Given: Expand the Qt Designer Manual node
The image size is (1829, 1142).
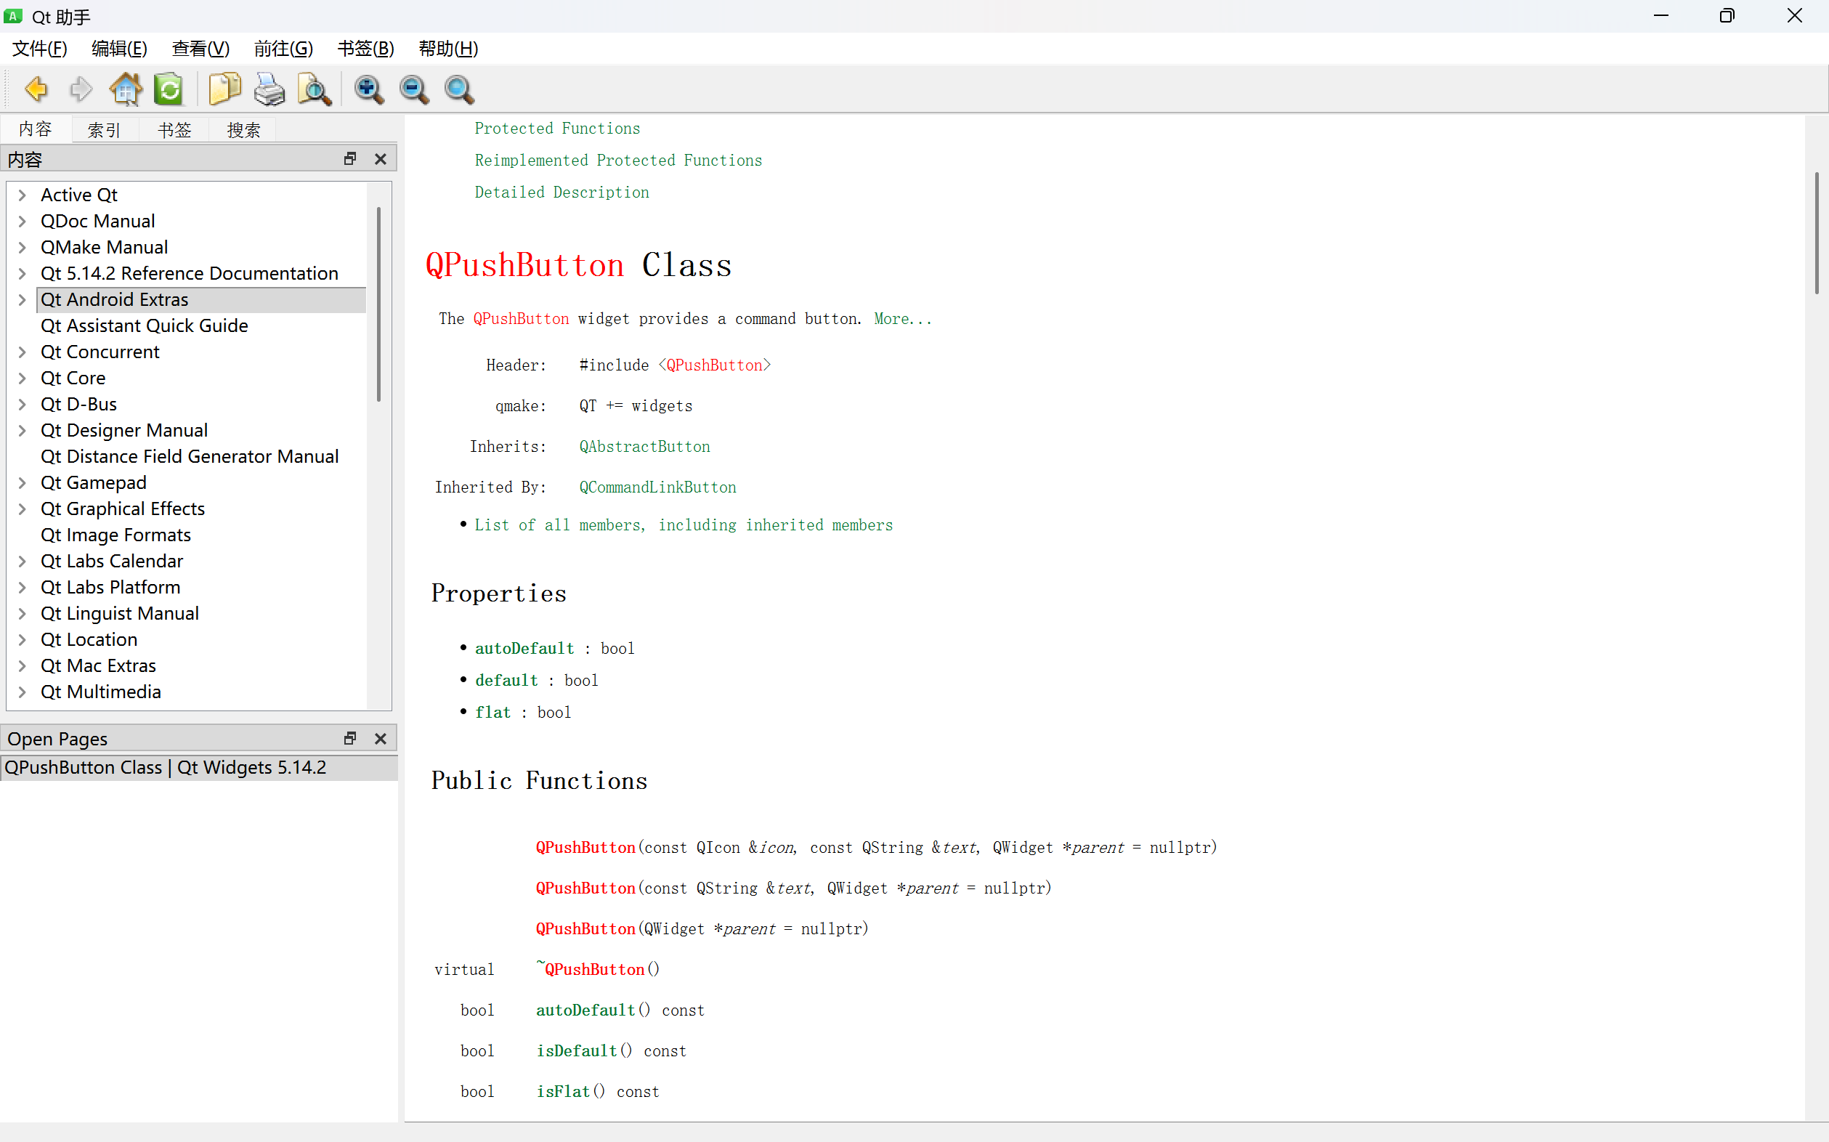Looking at the screenshot, I should pyautogui.click(x=22, y=431).
